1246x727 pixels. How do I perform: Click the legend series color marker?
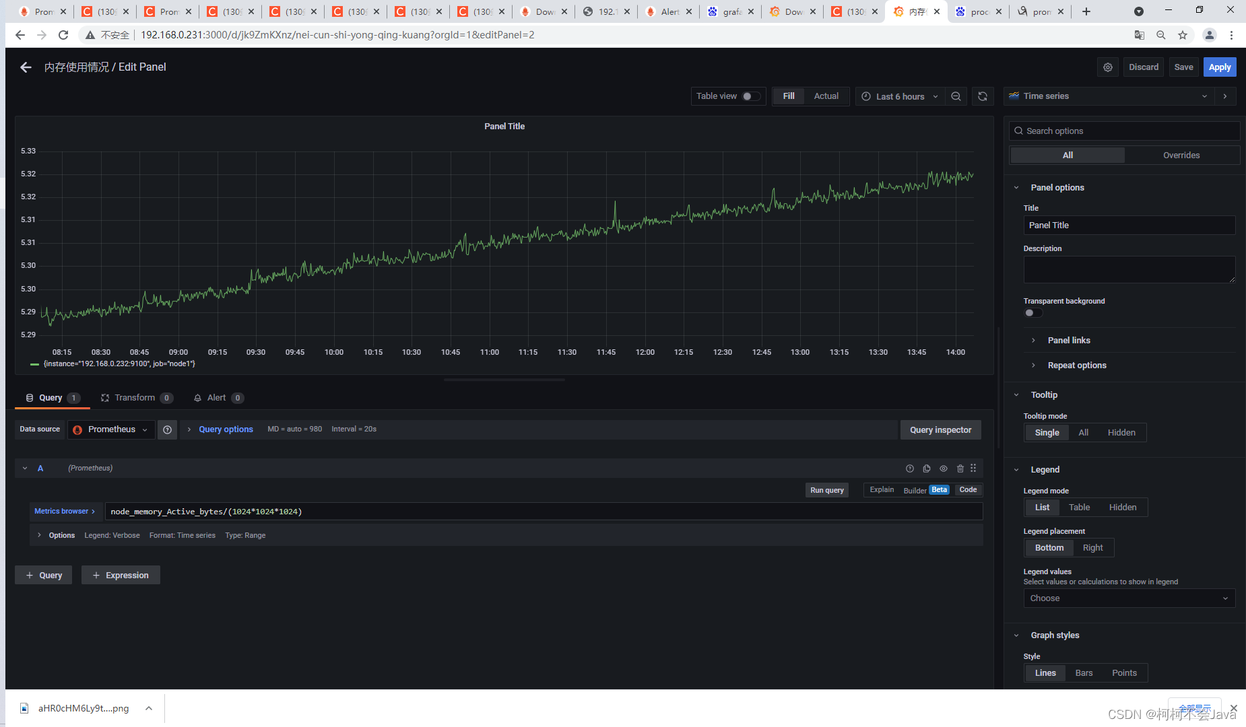click(34, 364)
